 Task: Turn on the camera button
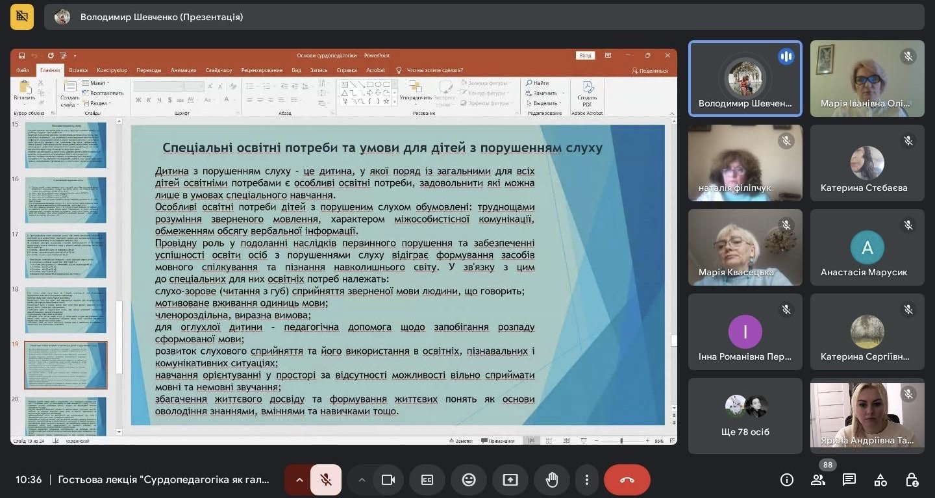[388, 480]
